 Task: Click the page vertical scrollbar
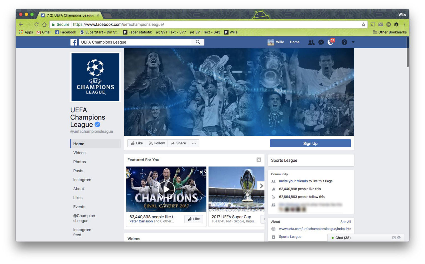pyautogui.click(x=408, y=52)
